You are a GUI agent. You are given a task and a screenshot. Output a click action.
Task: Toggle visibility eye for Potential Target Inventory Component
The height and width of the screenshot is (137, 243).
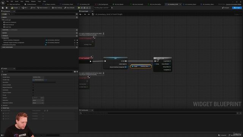click(77, 43)
